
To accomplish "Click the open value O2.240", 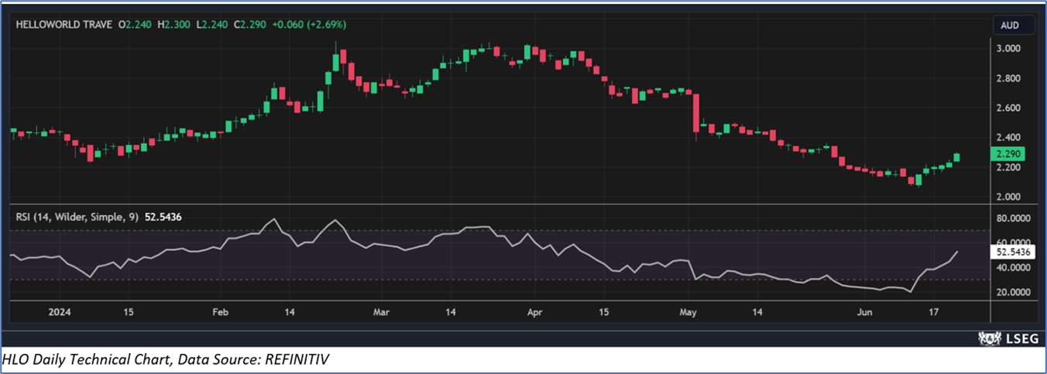I will 135,25.
